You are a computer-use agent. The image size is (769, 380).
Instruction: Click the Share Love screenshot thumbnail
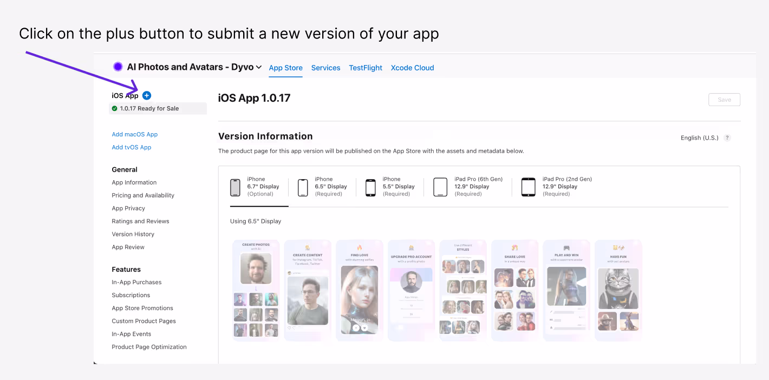coord(515,291)
